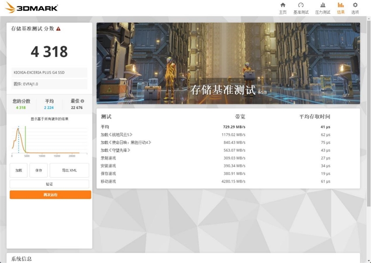Click the KIOXIA-EXCERIA PLUS G4 SSD field
Screen dimensions: 371x263
tap(49, 72)
